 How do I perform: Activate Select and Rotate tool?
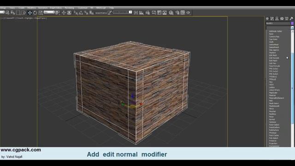35,12
